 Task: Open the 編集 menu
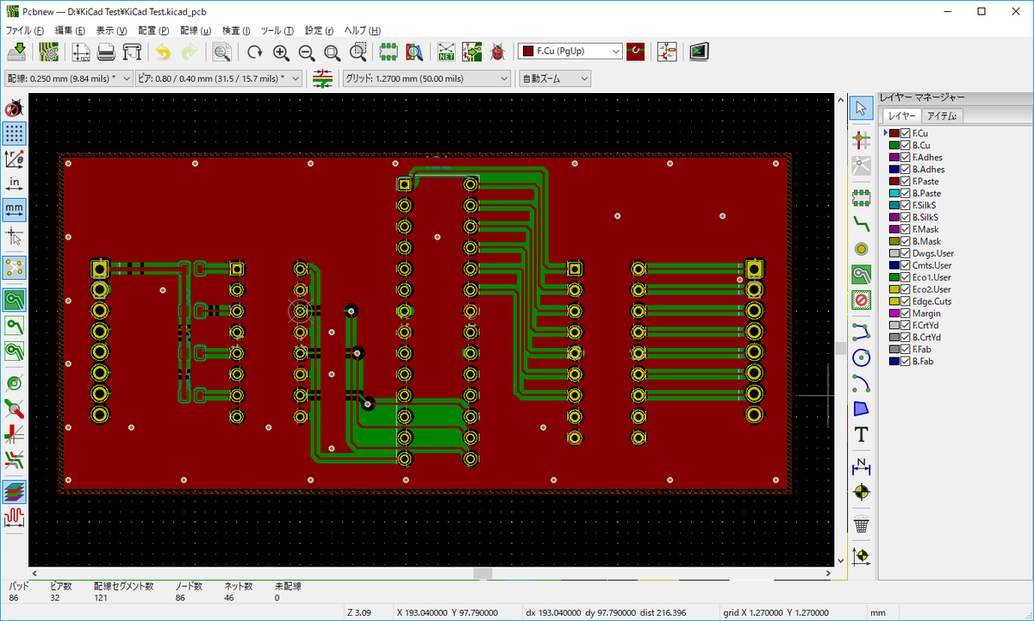pos(70,30)
